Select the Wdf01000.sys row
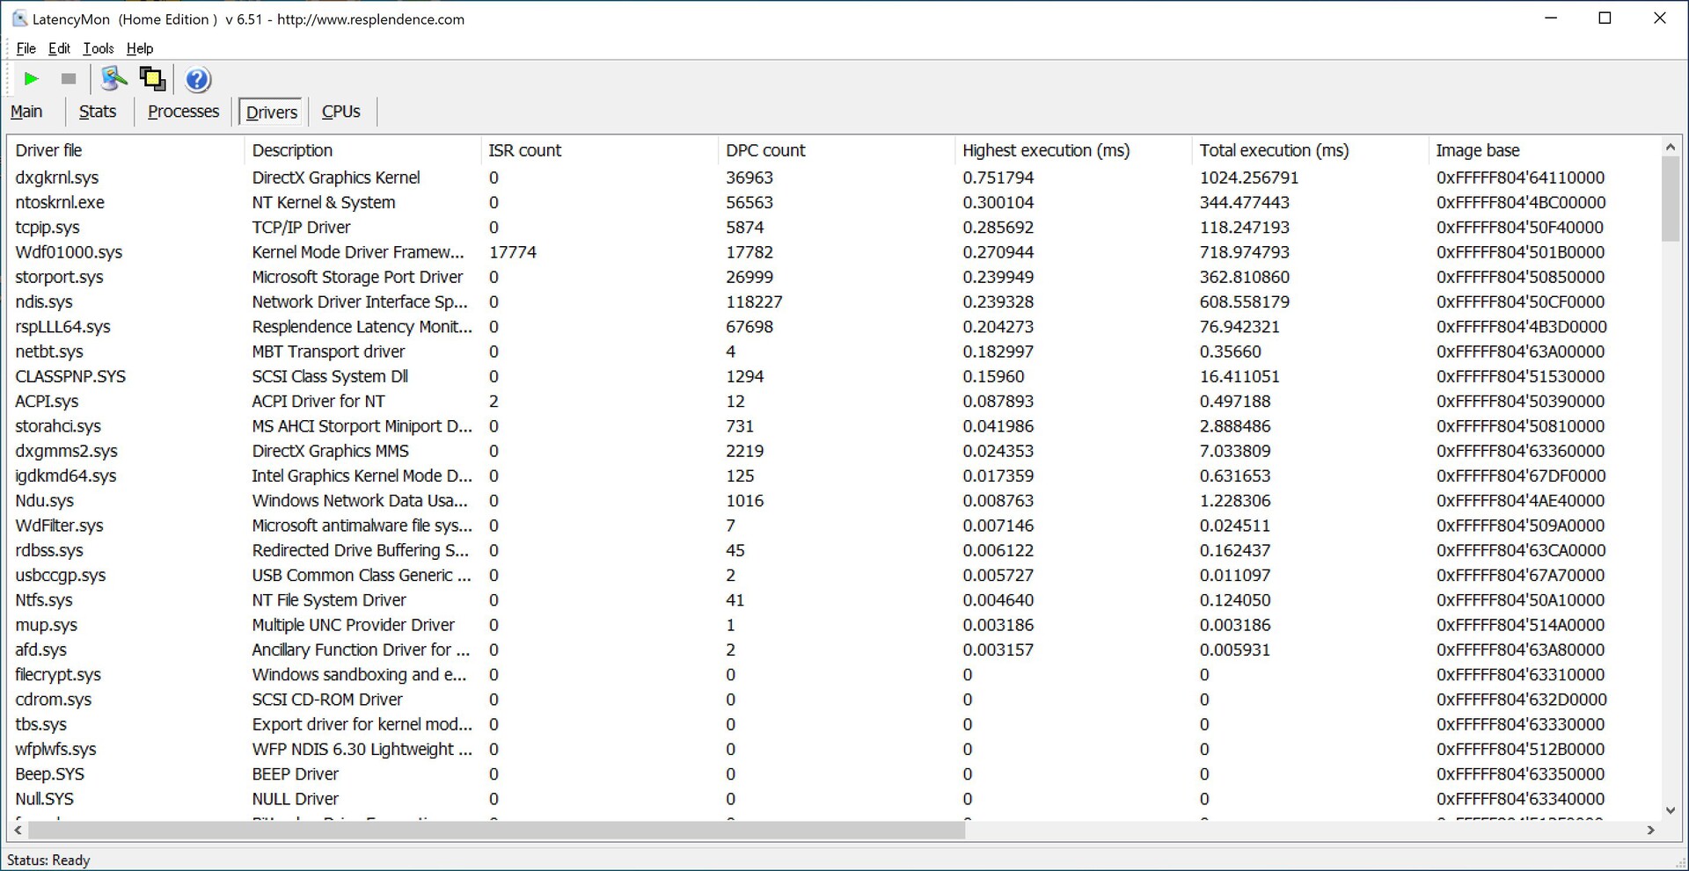 tap(69, 252)
